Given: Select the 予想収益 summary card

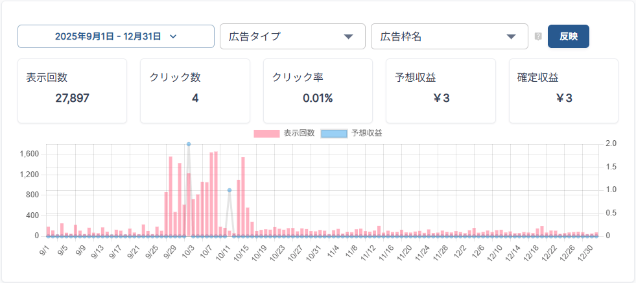Looking at the screenshot, I should pos(440,90).
